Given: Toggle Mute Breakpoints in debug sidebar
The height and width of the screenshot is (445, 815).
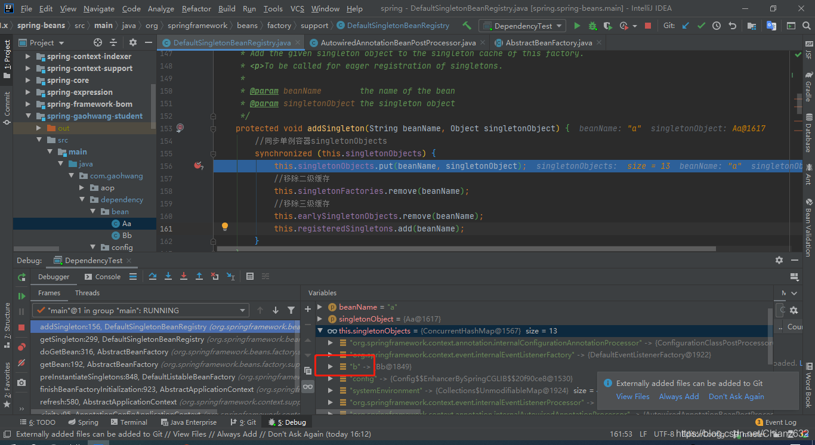Looking at the screenshot, I should click(21, 363).
